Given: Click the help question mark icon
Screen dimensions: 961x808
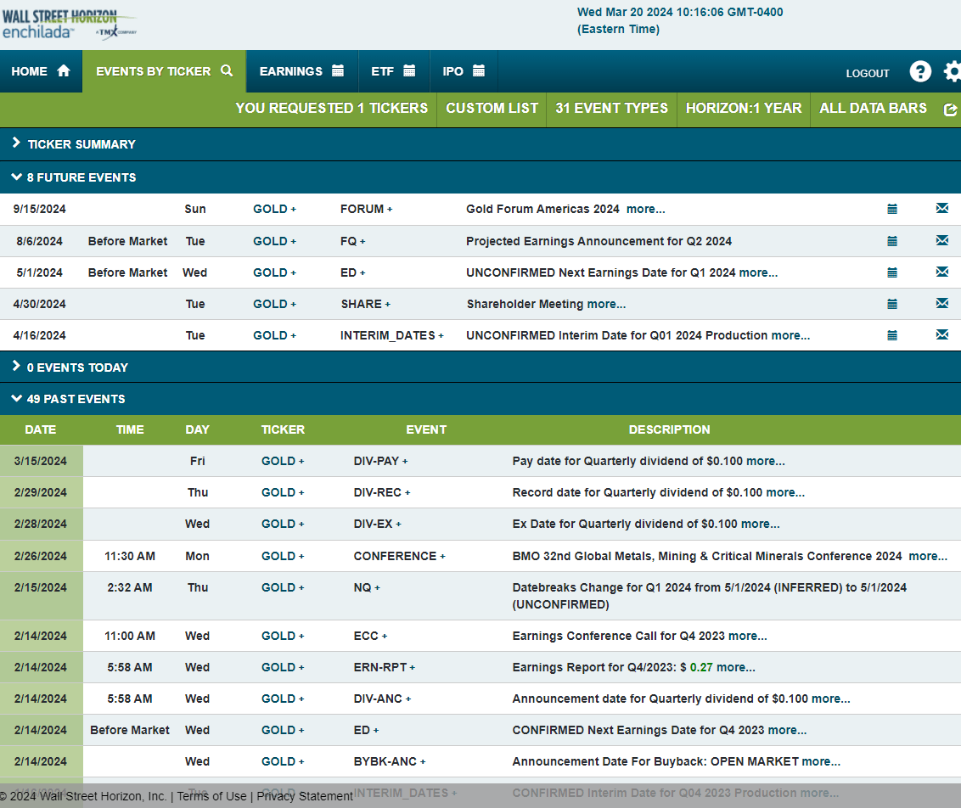Looking at the screenshot, I should (920, 72).
